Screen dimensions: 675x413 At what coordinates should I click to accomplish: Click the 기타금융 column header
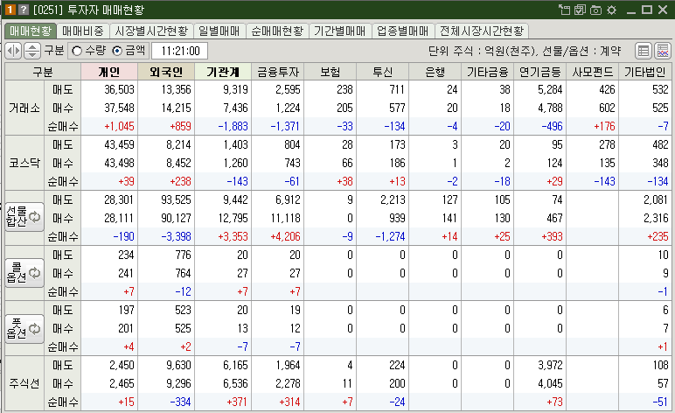488,72
